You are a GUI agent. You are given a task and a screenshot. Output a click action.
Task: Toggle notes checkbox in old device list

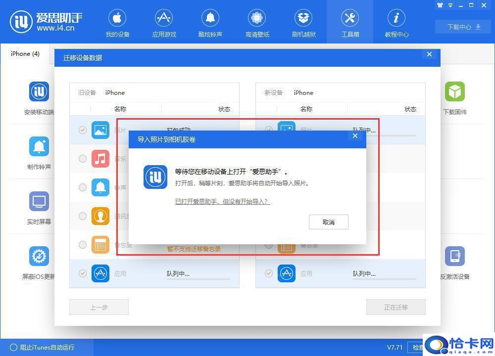point(82,245)
